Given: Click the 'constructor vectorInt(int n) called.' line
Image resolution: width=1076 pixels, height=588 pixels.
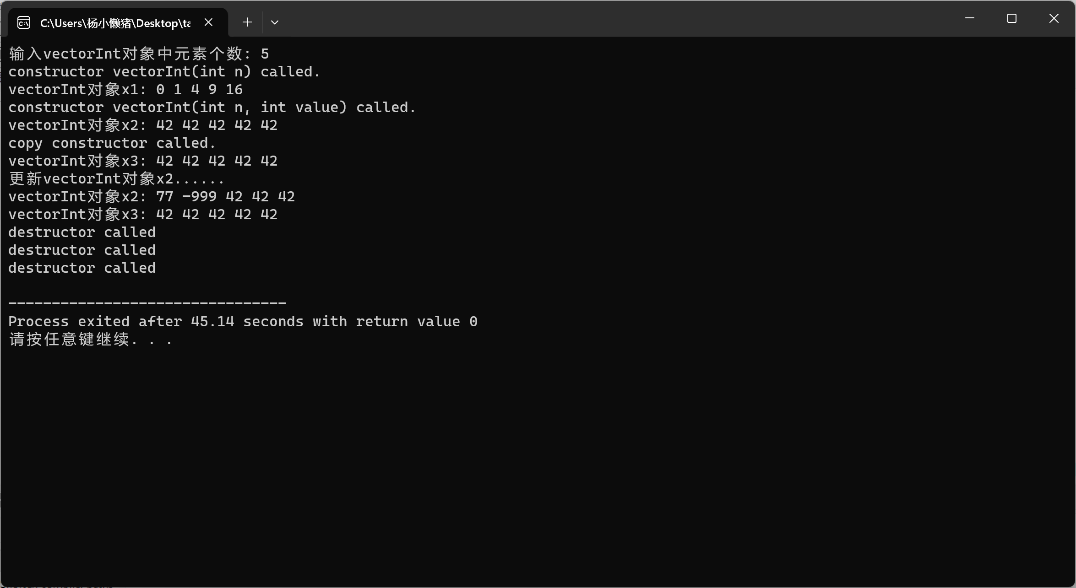Looking at the screenshot, I should click(x=164, y=72).
